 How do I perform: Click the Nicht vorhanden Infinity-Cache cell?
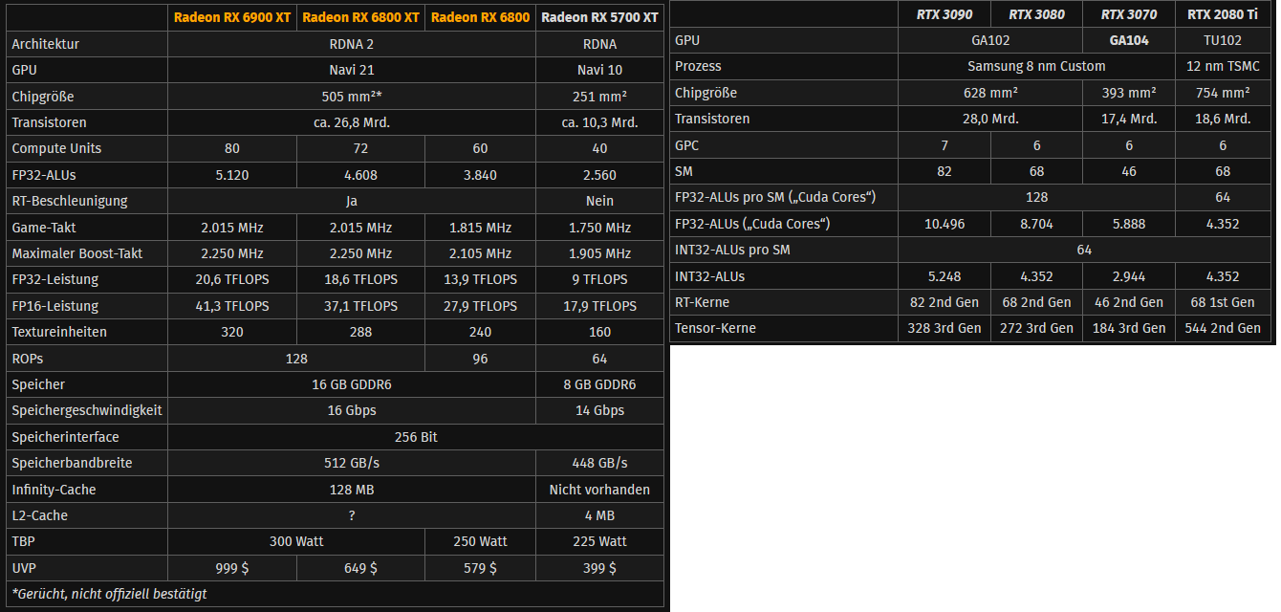coord(599,490)
